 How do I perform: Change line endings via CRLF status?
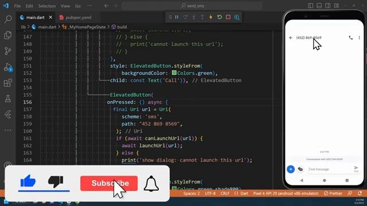coord(225,193)
